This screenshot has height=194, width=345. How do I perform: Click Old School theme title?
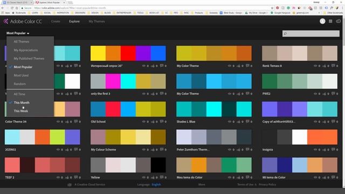tap(98, 122)
